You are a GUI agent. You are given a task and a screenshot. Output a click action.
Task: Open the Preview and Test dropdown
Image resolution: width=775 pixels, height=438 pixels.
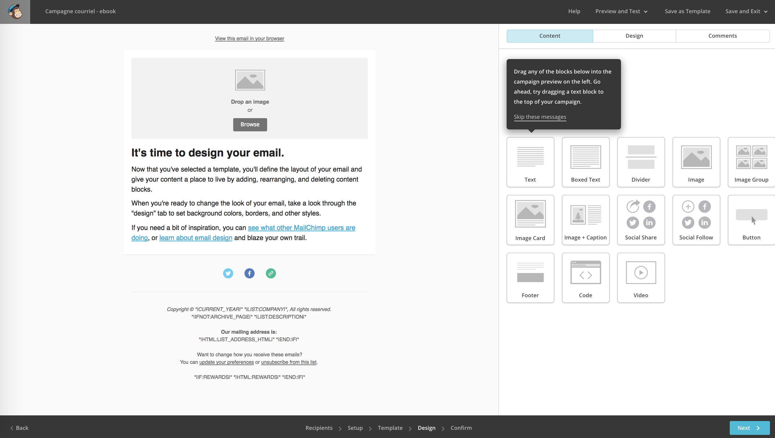[x=621, y=11]
